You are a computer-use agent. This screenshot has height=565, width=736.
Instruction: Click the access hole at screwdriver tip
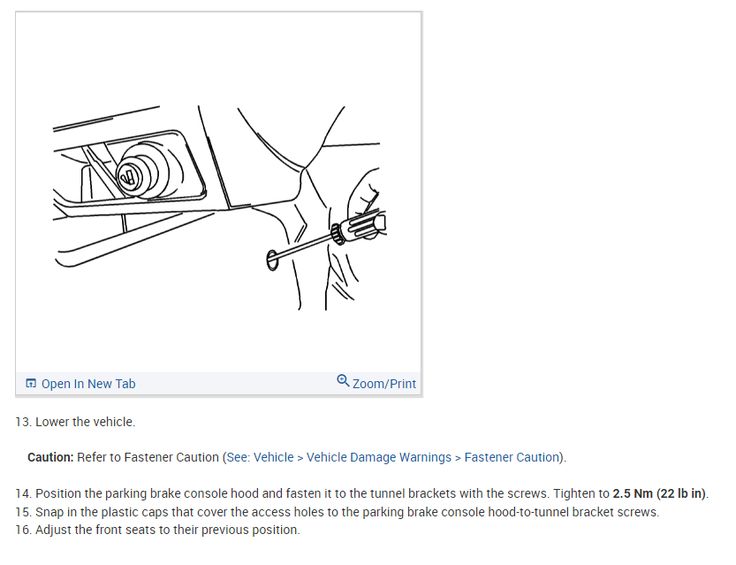point(272,260)
